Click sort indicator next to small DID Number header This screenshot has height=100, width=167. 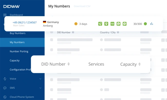pyautogui.click(x=73, y=32)
